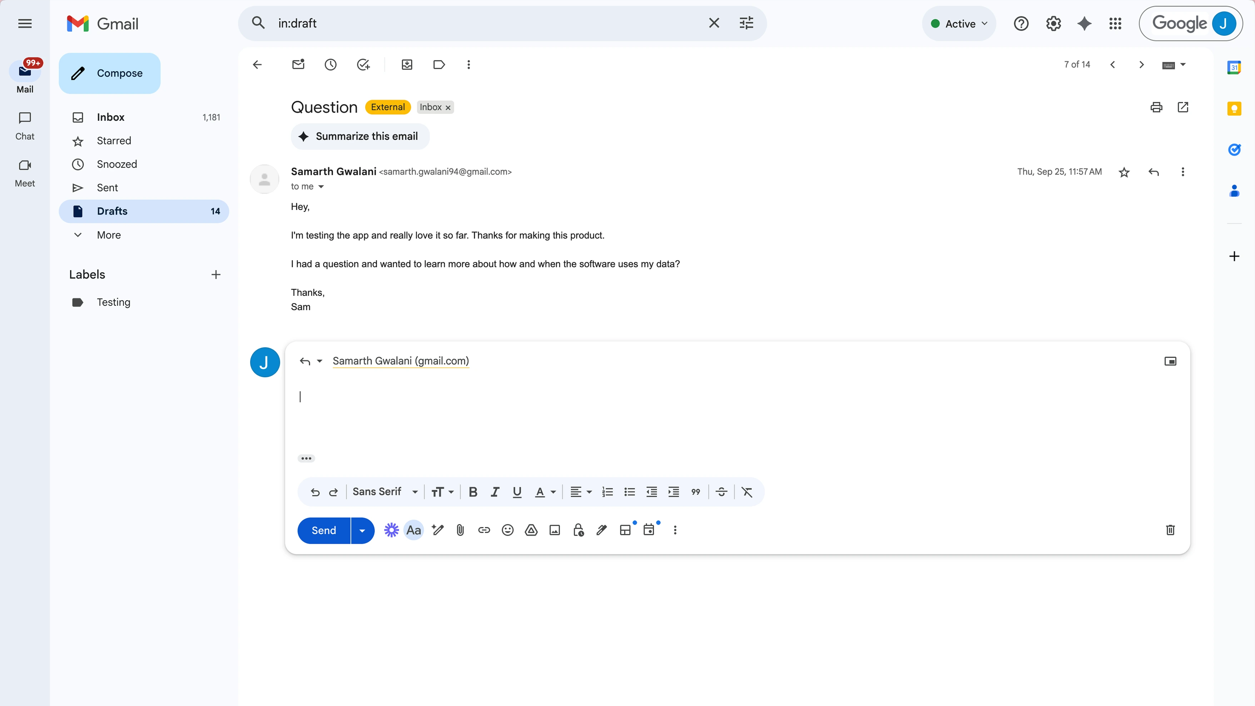Print the email using printer icon
1255x706 pixels.
pos(1156,107)
